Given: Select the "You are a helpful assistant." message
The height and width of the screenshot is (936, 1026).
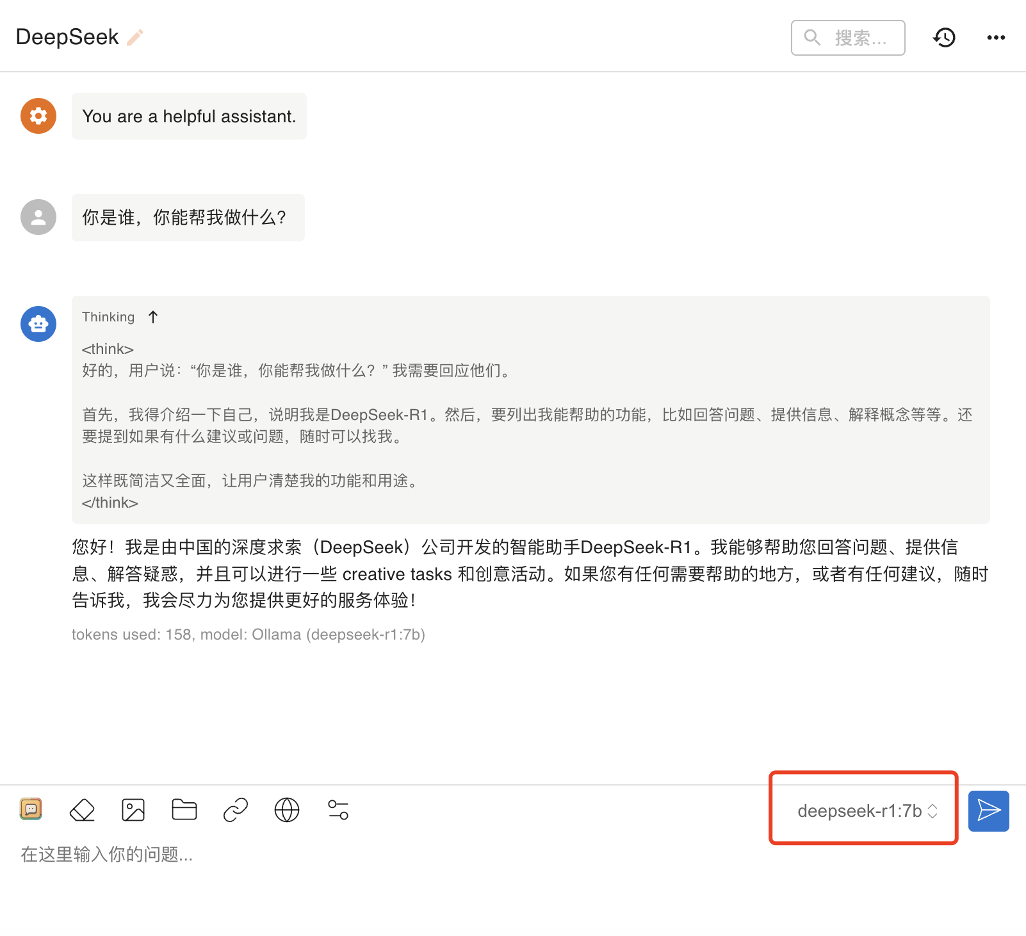Looking at the screenshot, I should click(x=189, y=117).
